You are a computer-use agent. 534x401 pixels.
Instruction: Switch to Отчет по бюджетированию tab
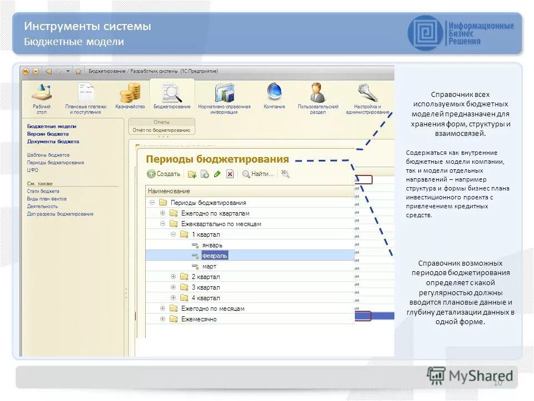pyautogui.click(x=161, y=129)
